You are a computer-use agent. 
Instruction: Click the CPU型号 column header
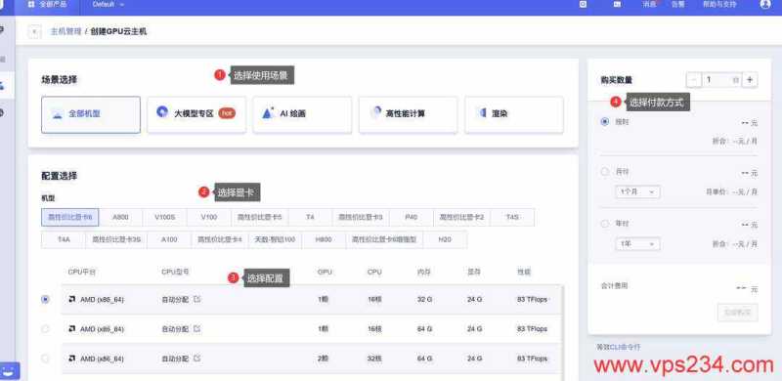click(x=176, y=273)
